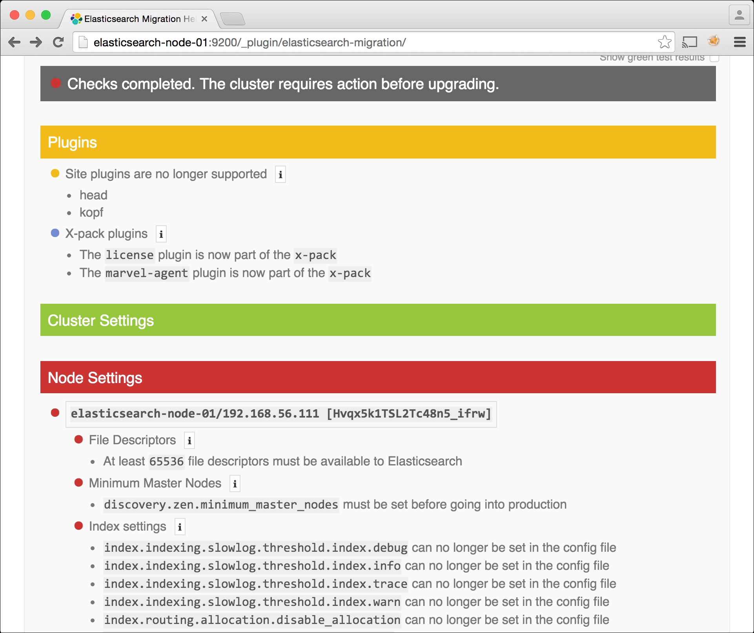Show info for Minimum Master Nodes
The width and height of the screenshot is (754, 633).
click(x=235, y=484)
